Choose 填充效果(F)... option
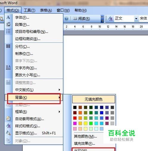Screen dimensions: 148x151 (x=84, y=143)
